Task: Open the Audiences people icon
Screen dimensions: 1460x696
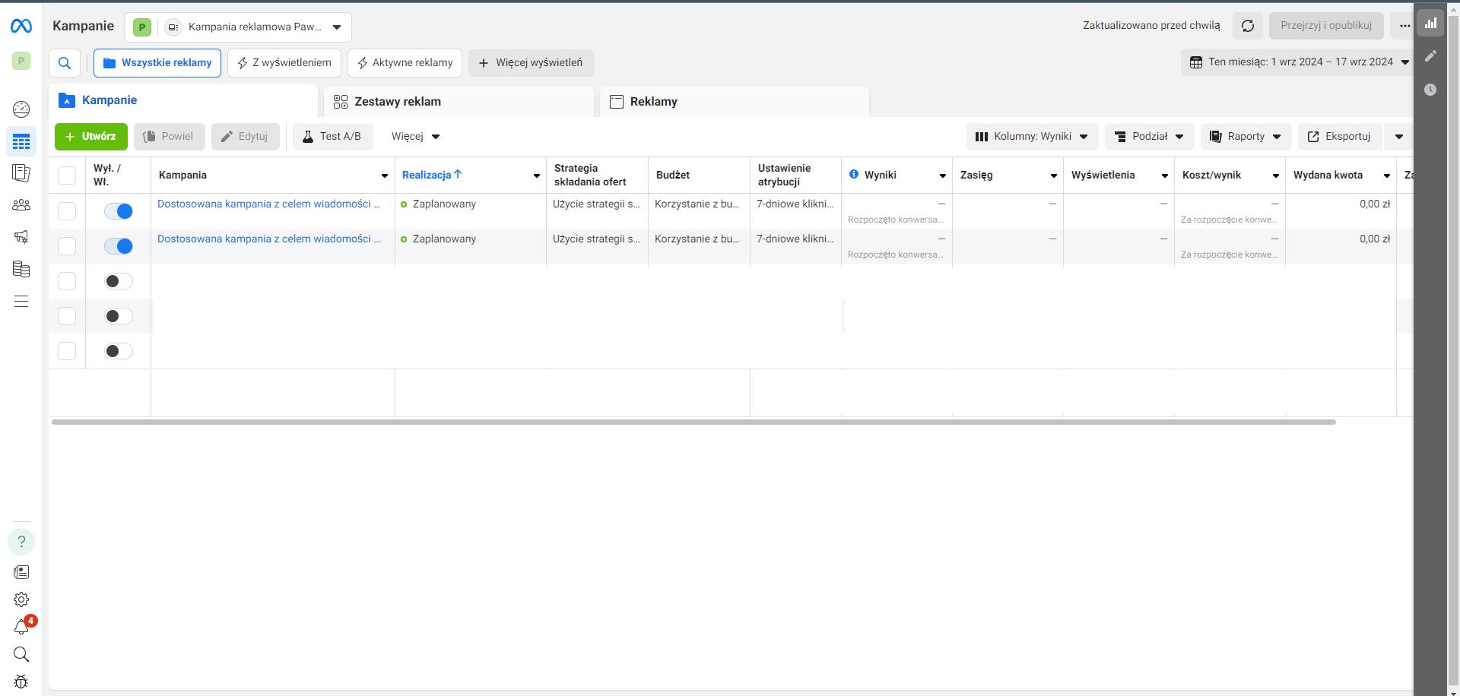Action: point(21,205)
